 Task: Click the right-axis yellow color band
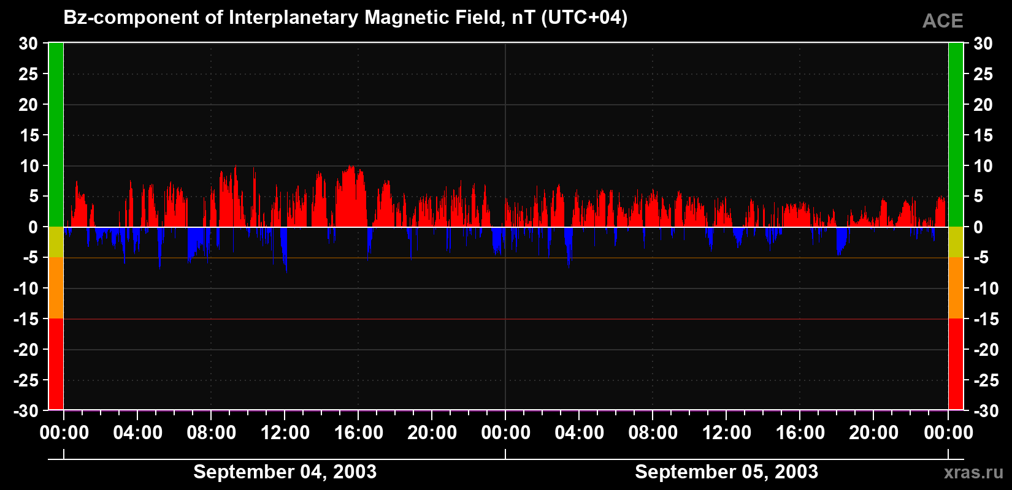point(956,242)
